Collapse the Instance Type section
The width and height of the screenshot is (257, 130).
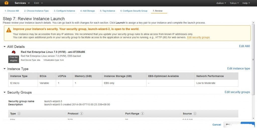click(x=5, y=69)
